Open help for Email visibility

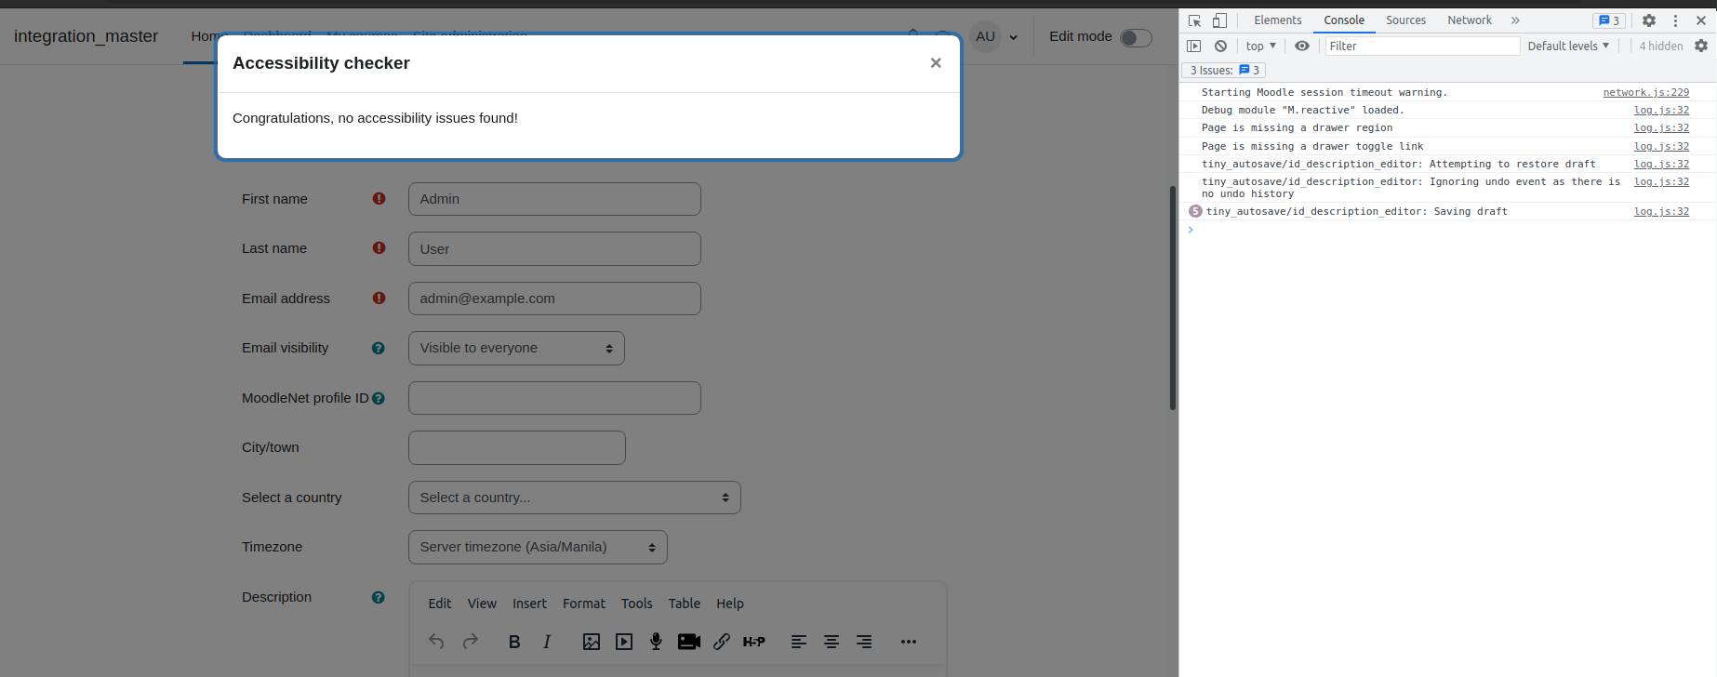378,348
